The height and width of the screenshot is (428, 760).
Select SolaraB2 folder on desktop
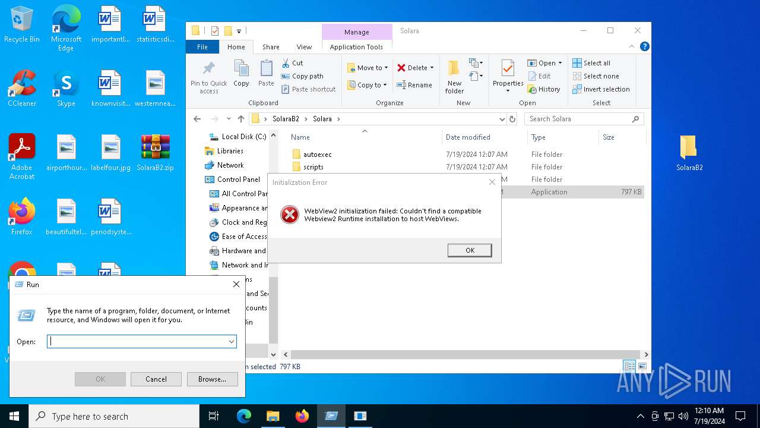coord(689,153)
